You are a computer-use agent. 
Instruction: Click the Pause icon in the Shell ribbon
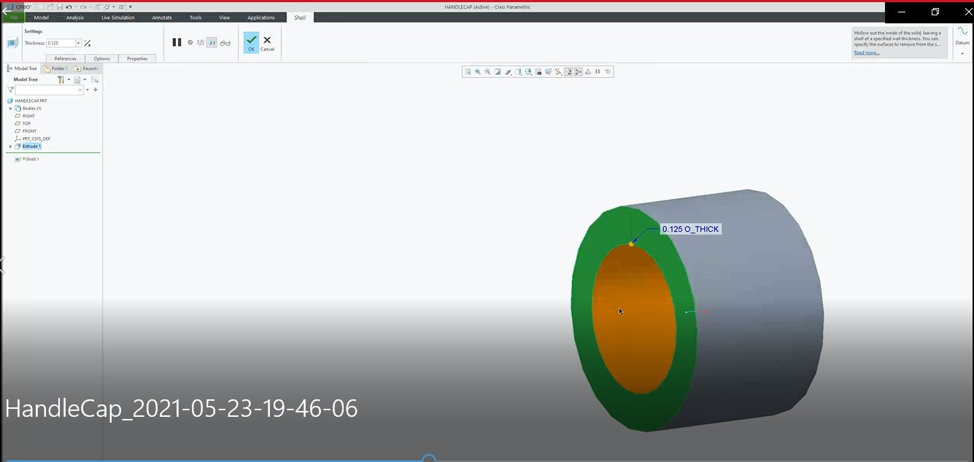tap(177, 42)
